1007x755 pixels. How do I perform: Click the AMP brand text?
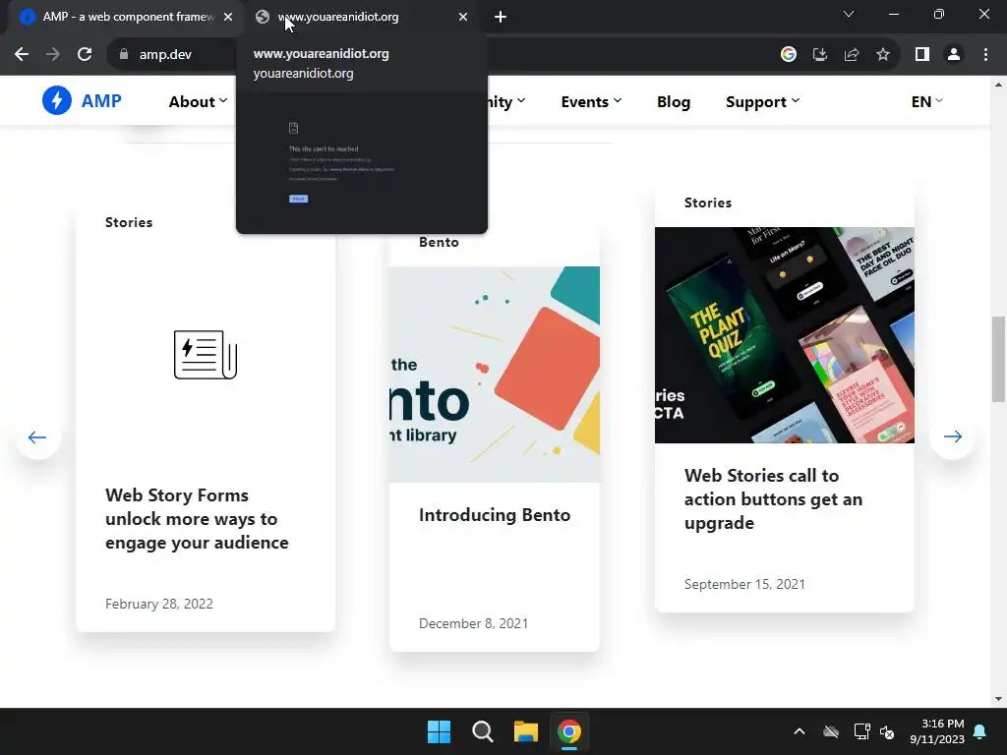pyautogui.click(x=101, y=101)
